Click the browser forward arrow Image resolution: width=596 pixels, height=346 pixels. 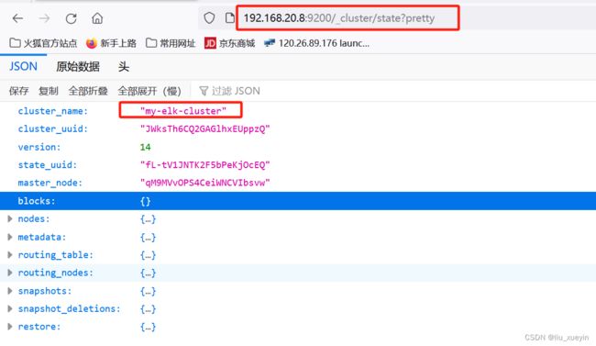point(45,18)
